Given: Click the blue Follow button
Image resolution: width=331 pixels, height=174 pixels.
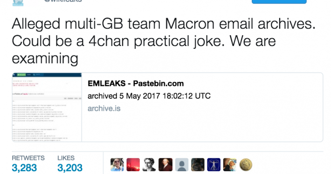Looking at the screenshot, I should pos(279,2).
